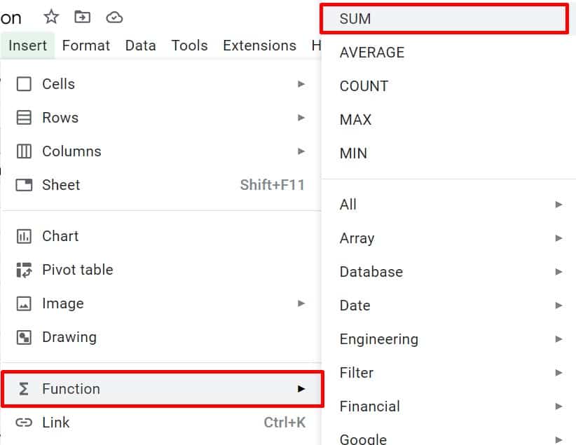Click the sigma Function icon
Screen dimensions: 576x445
[24, 389]
